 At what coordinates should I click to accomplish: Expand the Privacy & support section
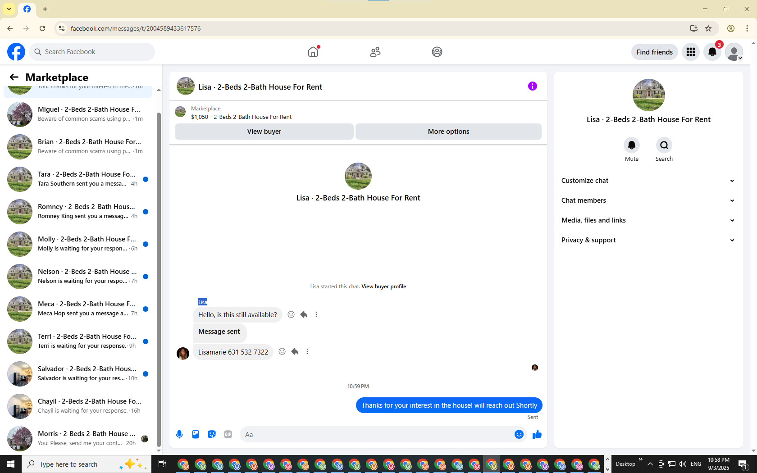(x=648, y=240)
